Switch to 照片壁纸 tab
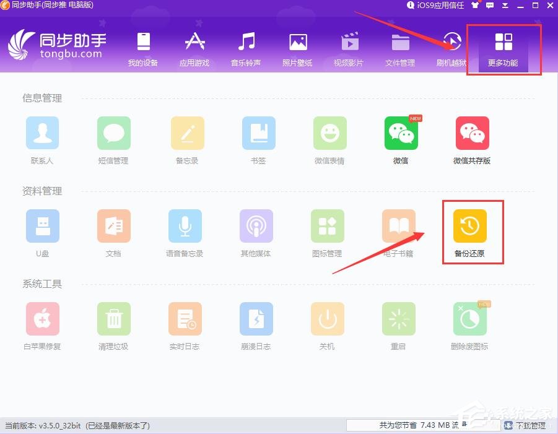558x434 pixels. click(297, 49)
